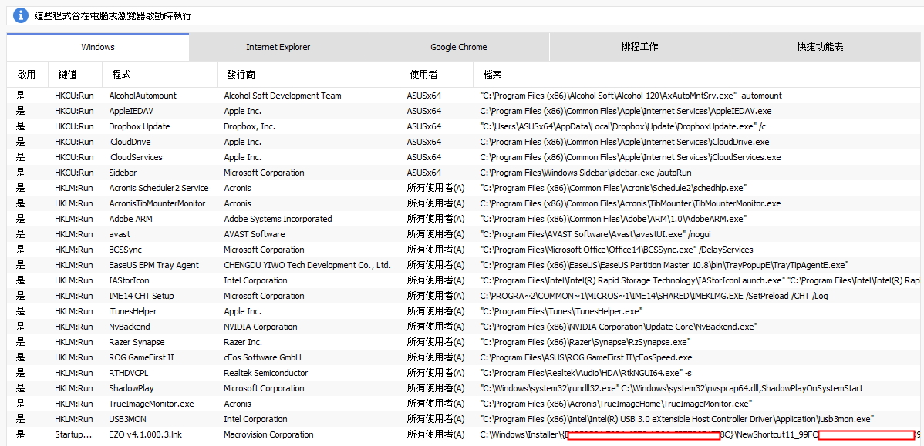Toggle 是 for AppleIEDAV row
This screenshot has height=446, width=924.
click(x=21, y=111)
